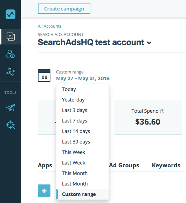
Task: Switch to the Keywords tab
Action: [166, 165]
